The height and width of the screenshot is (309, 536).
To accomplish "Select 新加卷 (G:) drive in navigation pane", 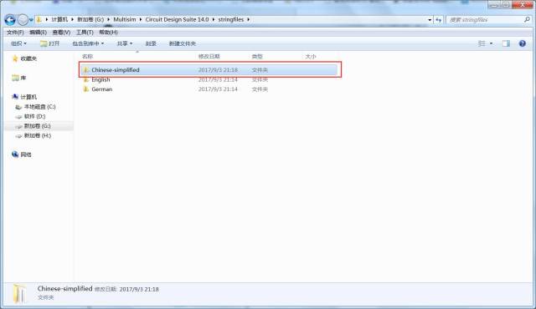I will pyautogui.click(x=37, y=126).
